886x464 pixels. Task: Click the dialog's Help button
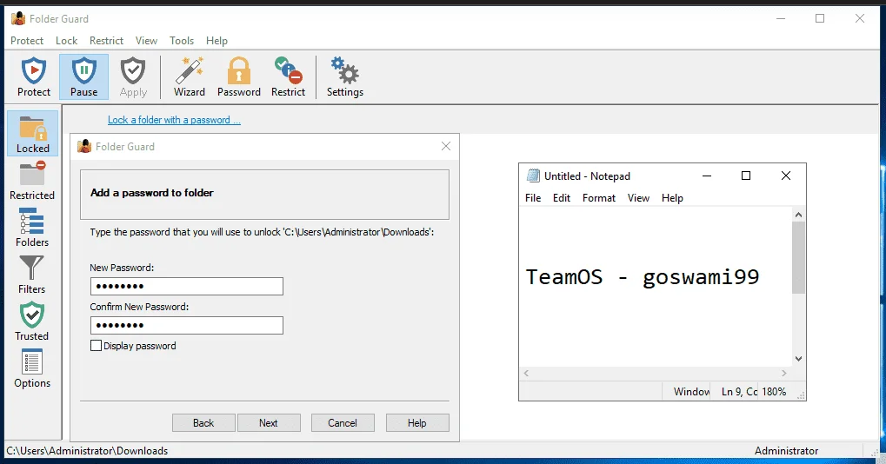(417, 423)
